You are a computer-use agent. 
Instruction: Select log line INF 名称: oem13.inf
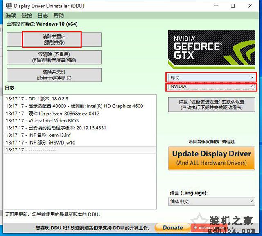tap(80, 135)
